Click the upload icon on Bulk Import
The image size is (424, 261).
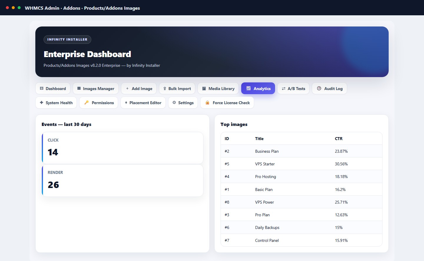pos(165,89)
